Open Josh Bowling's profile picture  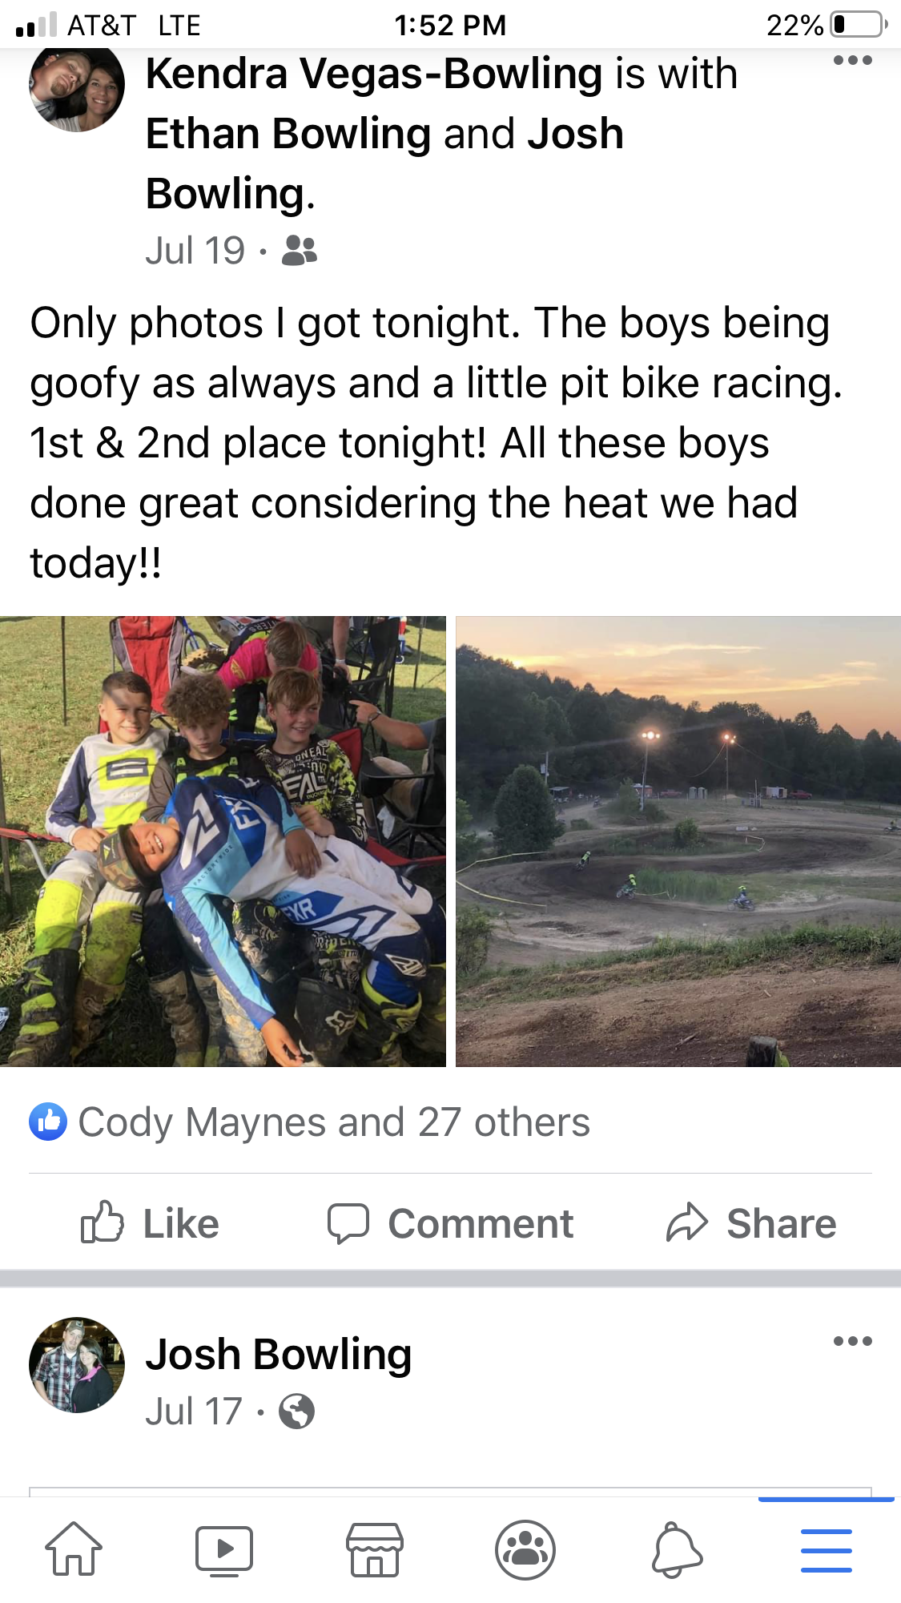[77, 1365]
